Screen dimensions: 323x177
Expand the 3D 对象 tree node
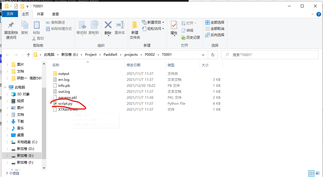pyautogui.click(x=8, y=94)
